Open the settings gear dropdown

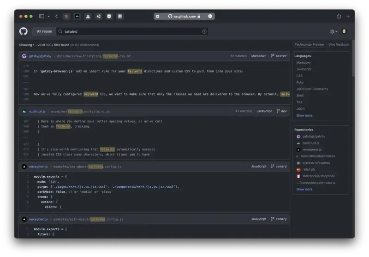333,31
